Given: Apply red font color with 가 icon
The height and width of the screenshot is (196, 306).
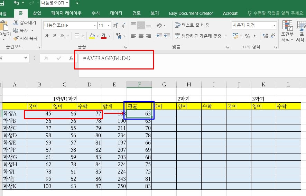Looking at the screenshot, I should (x=104, y=36).
